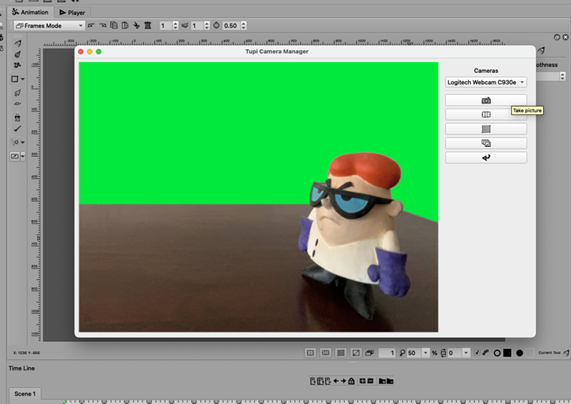The height and width of the screenshot is (404, 571).
Task: Toggle the action safe area button below canvas
Action: [x=310, y=353]
